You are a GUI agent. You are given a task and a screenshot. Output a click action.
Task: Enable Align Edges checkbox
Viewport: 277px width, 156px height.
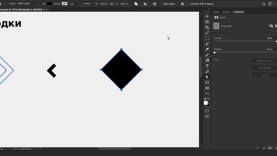click(161, 4)
